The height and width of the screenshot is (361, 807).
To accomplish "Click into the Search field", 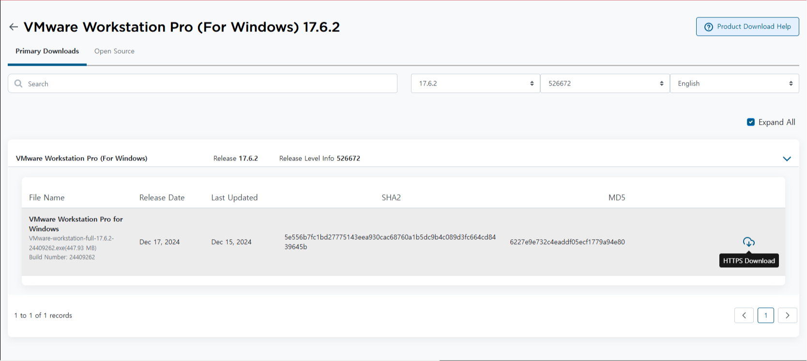I will (x=202, y=84).
